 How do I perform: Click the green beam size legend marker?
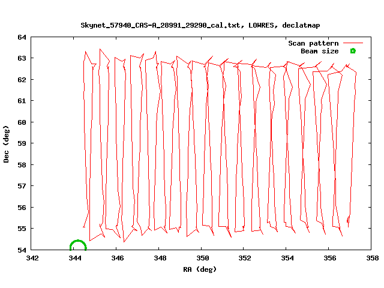[353, 51]
